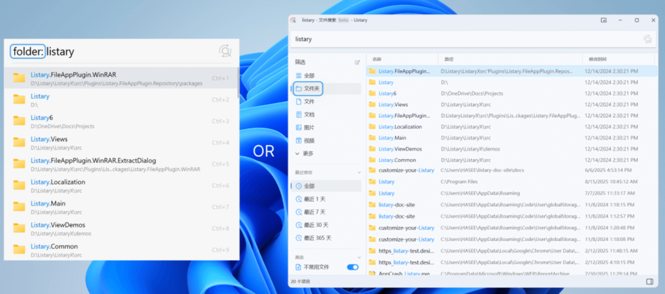Click the Listary app logo in the window title bar
The height and width of the screenshot is (294, 665).
(x=293, y=20)
